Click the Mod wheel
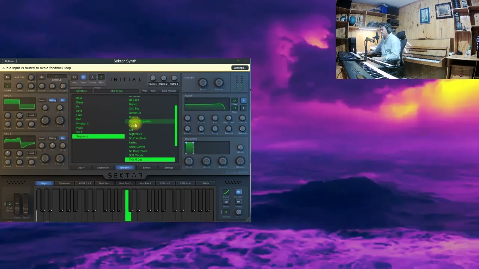This screenshot has height=269, width=479. [25, 204]
